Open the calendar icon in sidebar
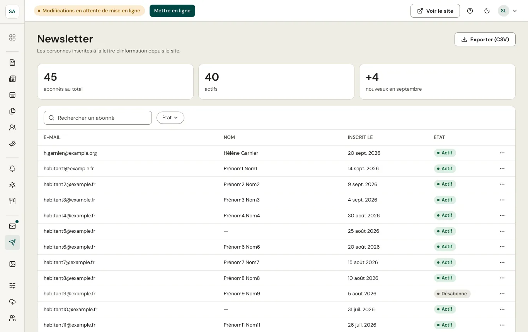The image size is (528, 332). coord(12,95)
